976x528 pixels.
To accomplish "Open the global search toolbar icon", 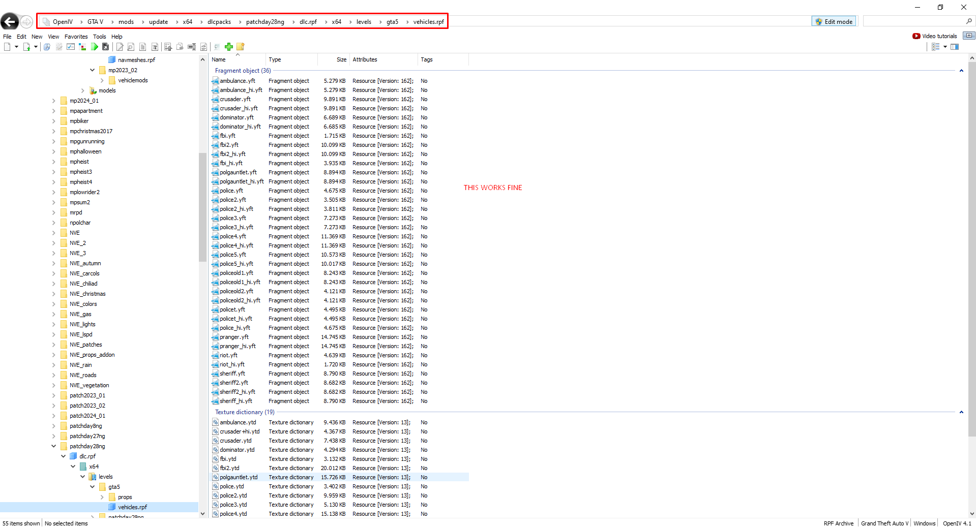I will [x=47, y=47].
